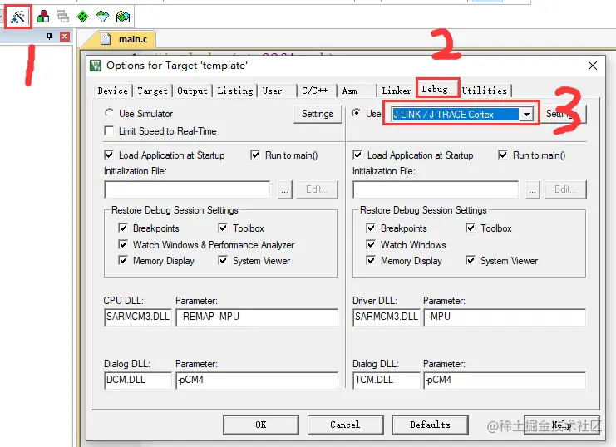
Task: Click the Pack Installer icon
Action: click(123, 17)
